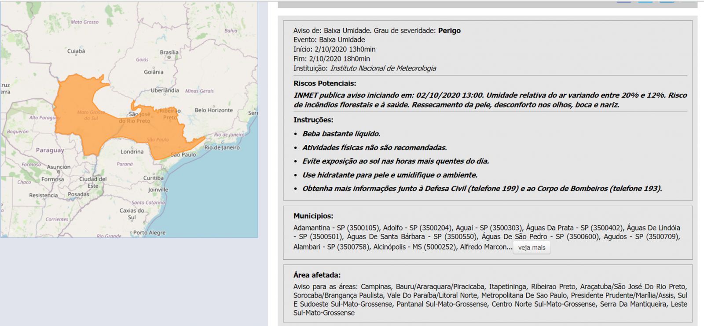This screenshot has width=704, height=326.
Task: Click the Brasília capital marker on map
Action: point(169,57)
